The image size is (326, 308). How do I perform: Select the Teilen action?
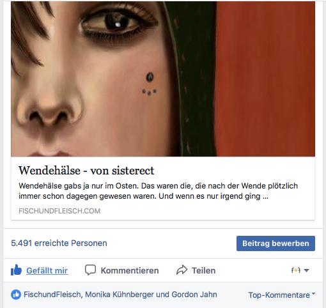point(203,270)
